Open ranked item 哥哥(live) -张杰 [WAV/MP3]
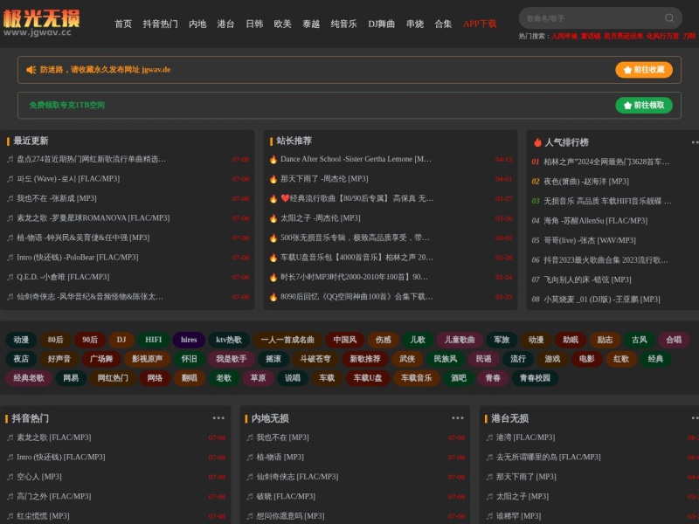This screenshot has height=524, width=699. click(x=589, y=240)
